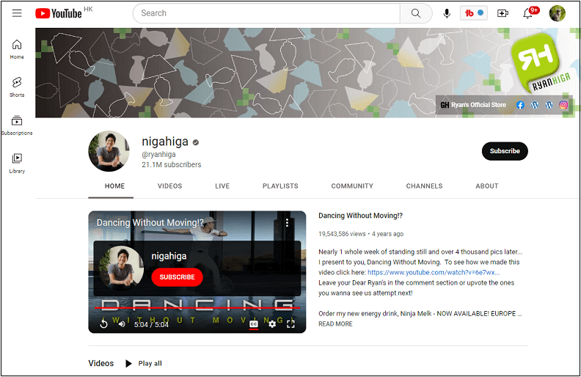Screen dimensions: 581x377
Task: Open Ryan's Official Store link
Action: (x=473, y=105)
